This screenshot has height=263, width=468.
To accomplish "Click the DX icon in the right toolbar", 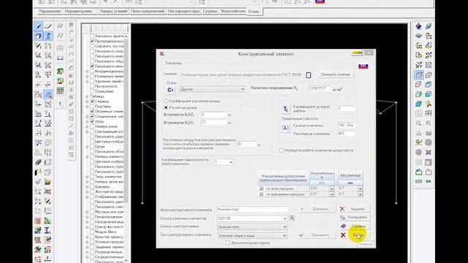I will point(429,181).
